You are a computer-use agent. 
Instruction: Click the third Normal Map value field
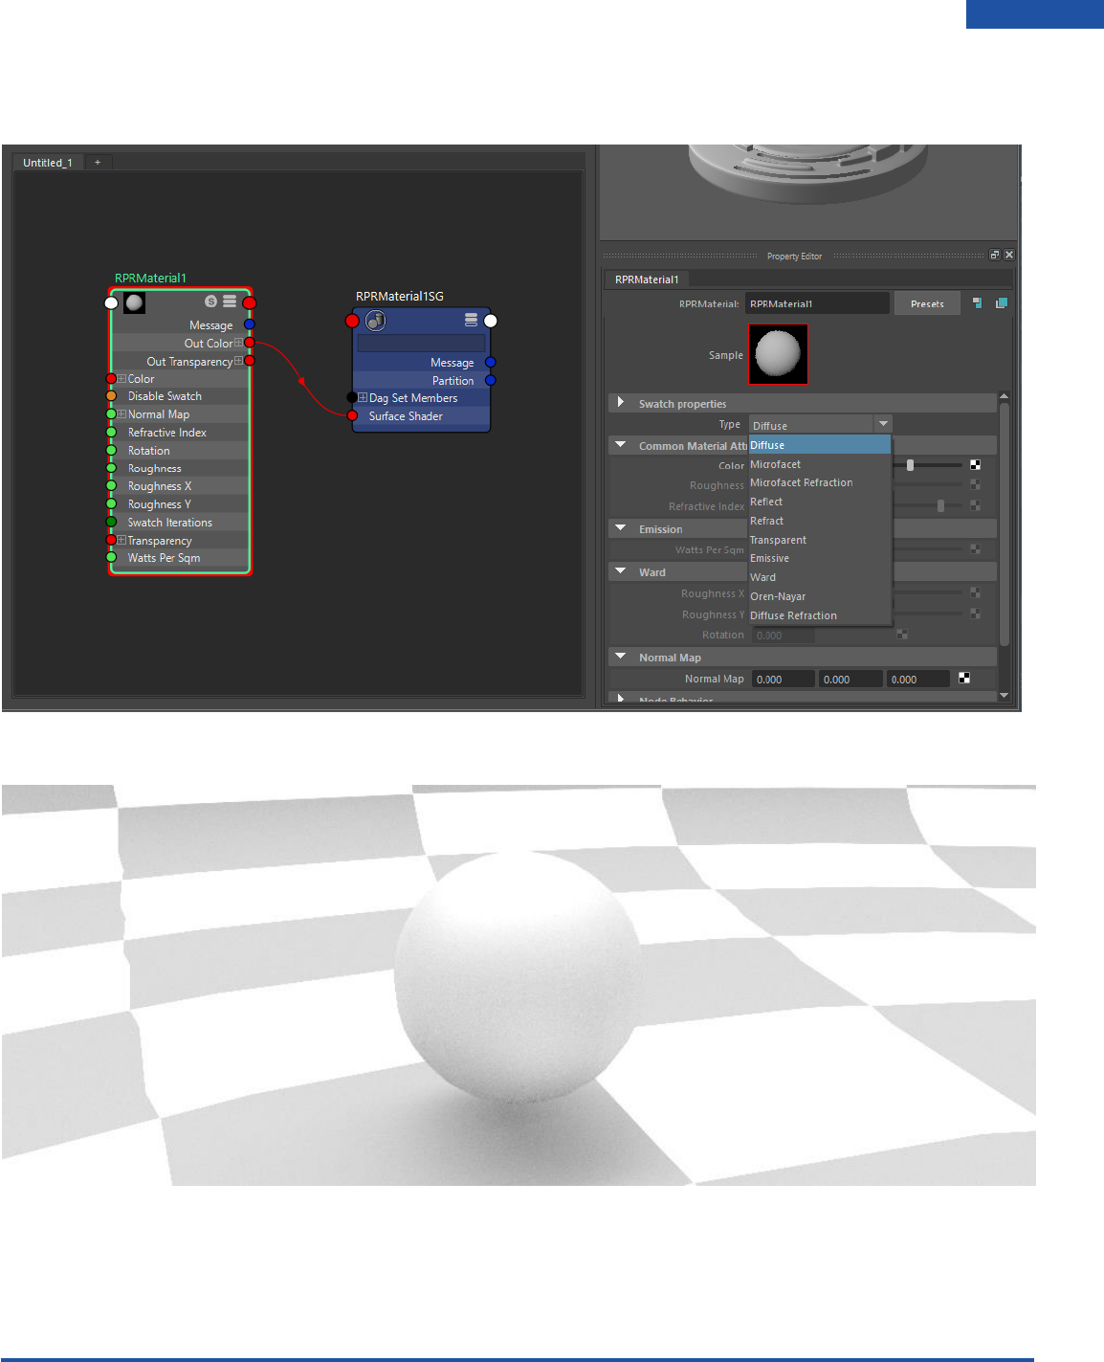pyautogui.click(x=917, y=679)
